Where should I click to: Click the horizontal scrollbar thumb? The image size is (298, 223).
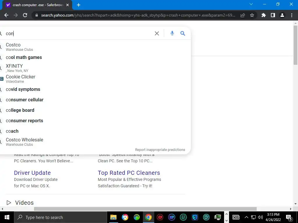tap(146, 209)
